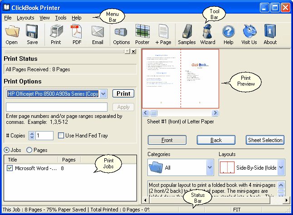
Task: Open the Layouts menu
Action: tap(25, 18)
